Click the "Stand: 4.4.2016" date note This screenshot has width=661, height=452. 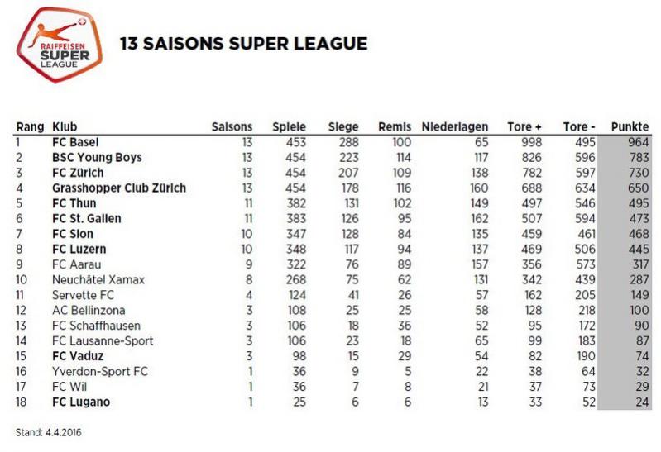pyautogui.click(x=49, y=431)
